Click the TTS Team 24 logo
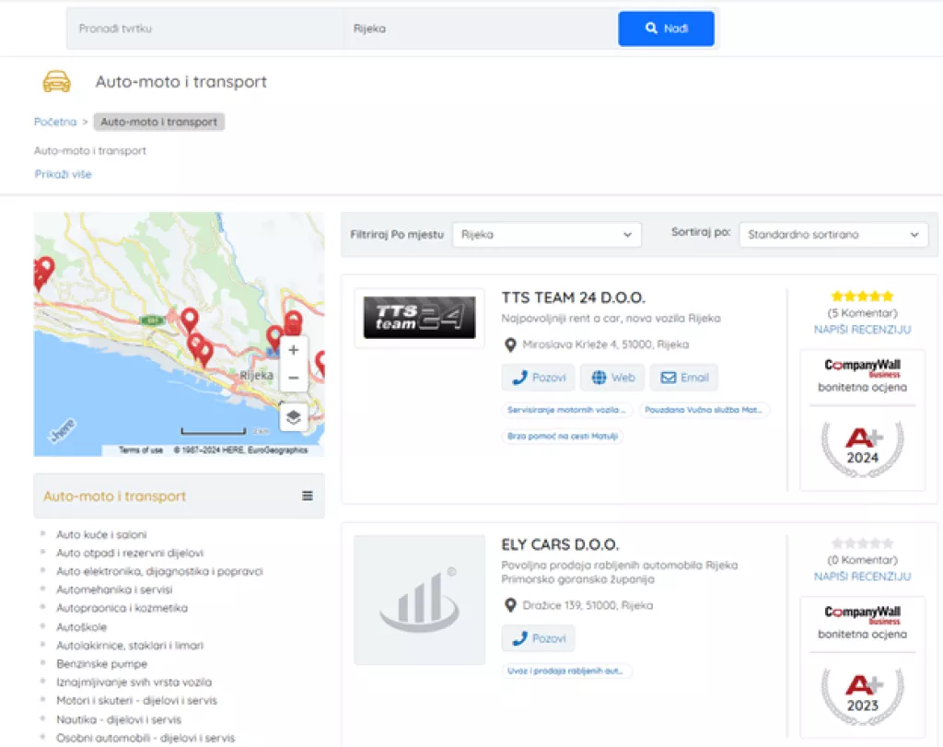The image size is (943, 747). 419,318
